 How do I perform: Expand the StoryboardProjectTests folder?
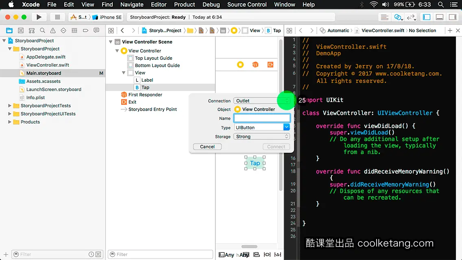pyautogui.click(x=10, y=105)
